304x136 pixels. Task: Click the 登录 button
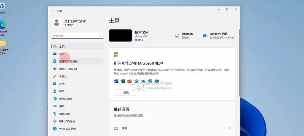point(126,92)
